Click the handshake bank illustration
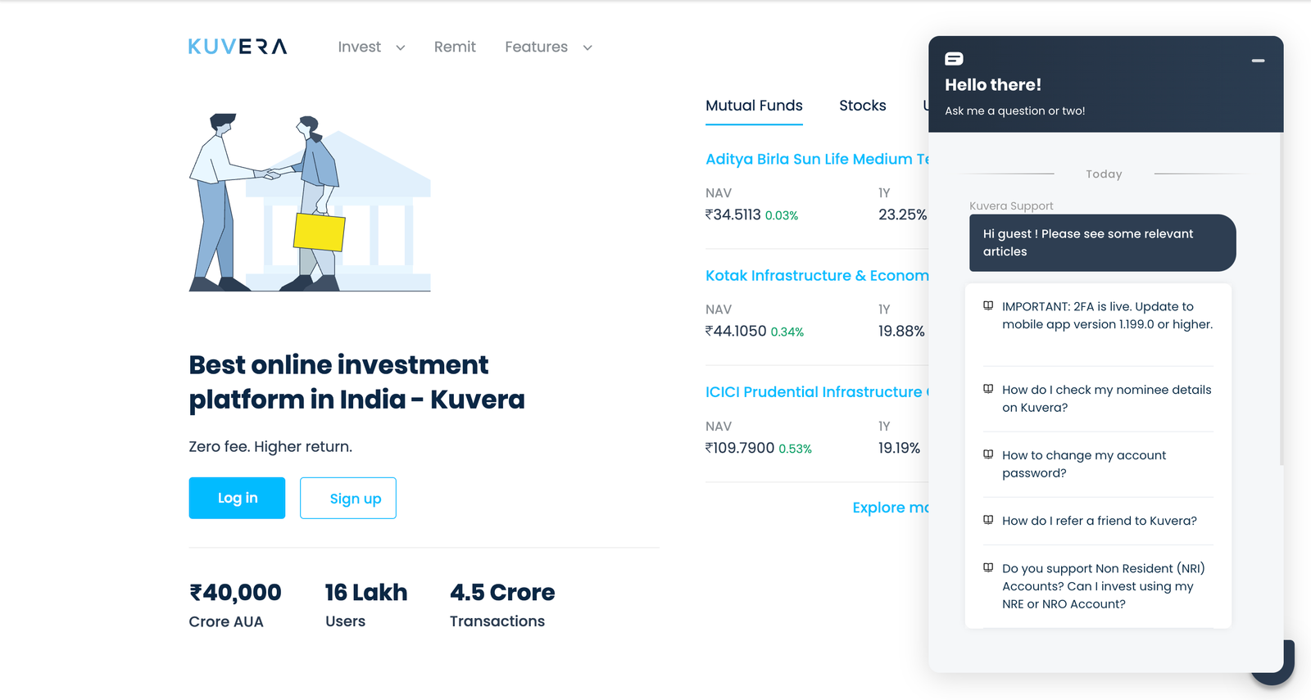Viewport: 1311px width, 700px height. point(310,202)
